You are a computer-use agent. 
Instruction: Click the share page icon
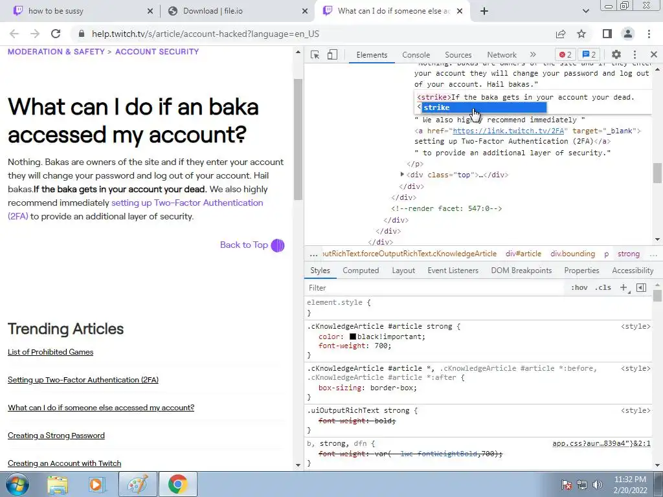(x=561, y=34)
